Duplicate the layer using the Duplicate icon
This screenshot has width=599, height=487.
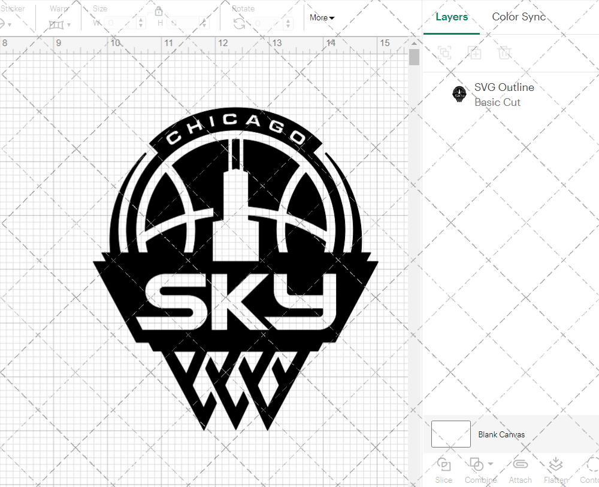pyautogui.click(x=474, y=53)
